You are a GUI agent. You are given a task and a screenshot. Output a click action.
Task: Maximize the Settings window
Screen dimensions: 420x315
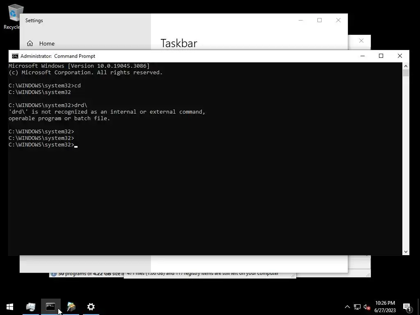pyautogui.click(x=319, y=21)
